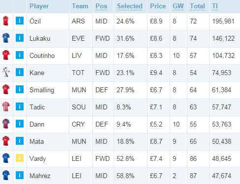Open the info icon for Mahrez
Viewport: 240px width, 184px height.
pyautogui.click(x=20, y=175)
